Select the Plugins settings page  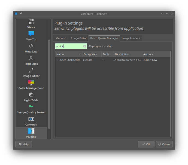[x=31, y=133]
